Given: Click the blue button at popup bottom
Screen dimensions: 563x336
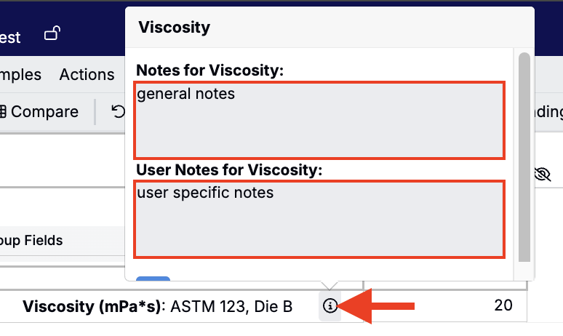Looking at the screenshot, I should (153, 279).
